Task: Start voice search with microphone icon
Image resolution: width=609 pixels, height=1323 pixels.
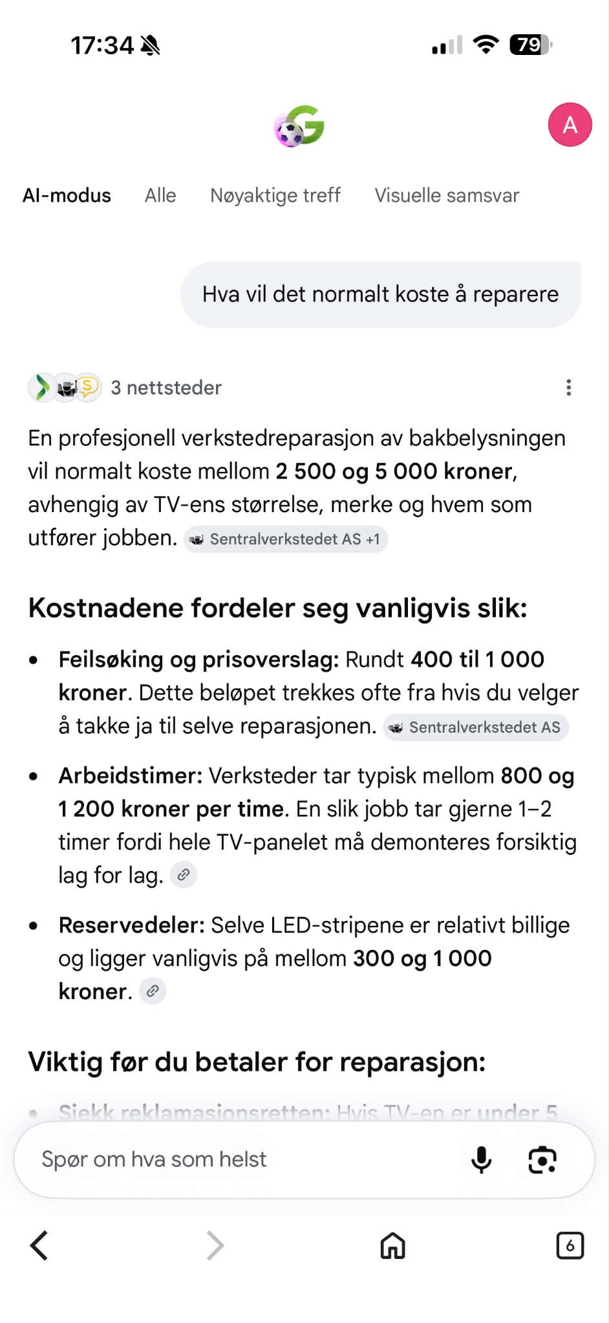Action: click(x=481, y=1159)
